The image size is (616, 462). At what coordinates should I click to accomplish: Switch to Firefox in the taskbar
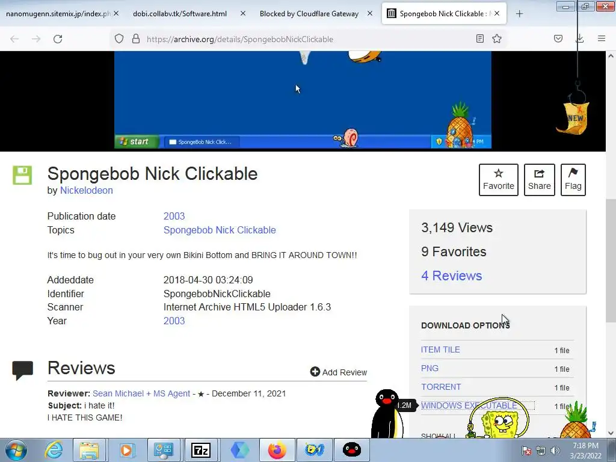(277, 450)
